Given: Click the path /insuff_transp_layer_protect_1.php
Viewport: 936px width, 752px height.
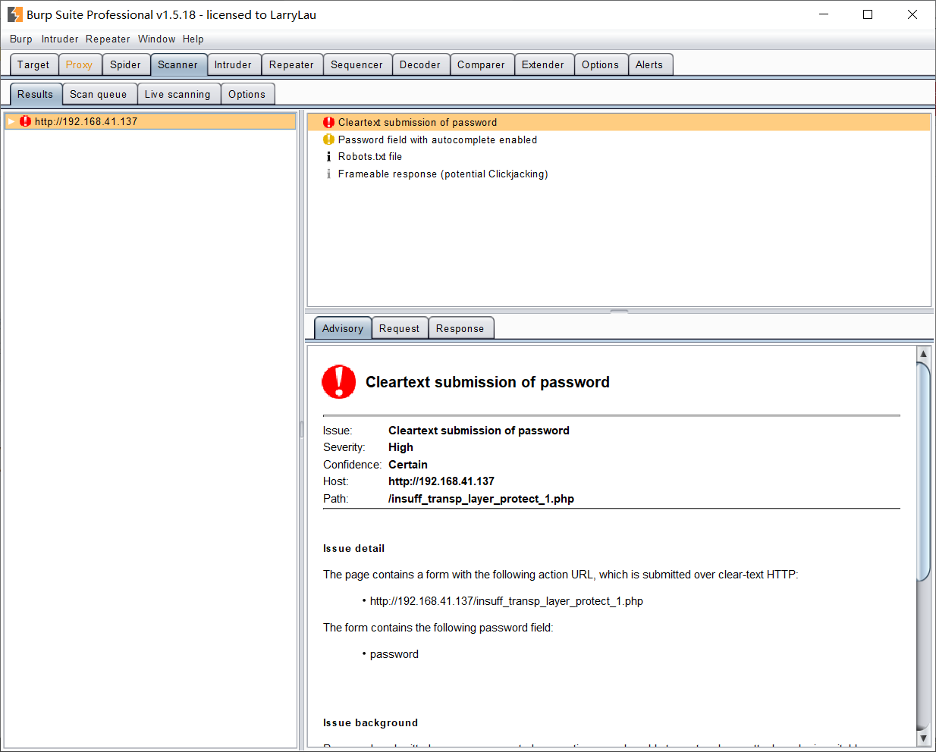Looking at the screenshot, I should click(x=481, y=499).
